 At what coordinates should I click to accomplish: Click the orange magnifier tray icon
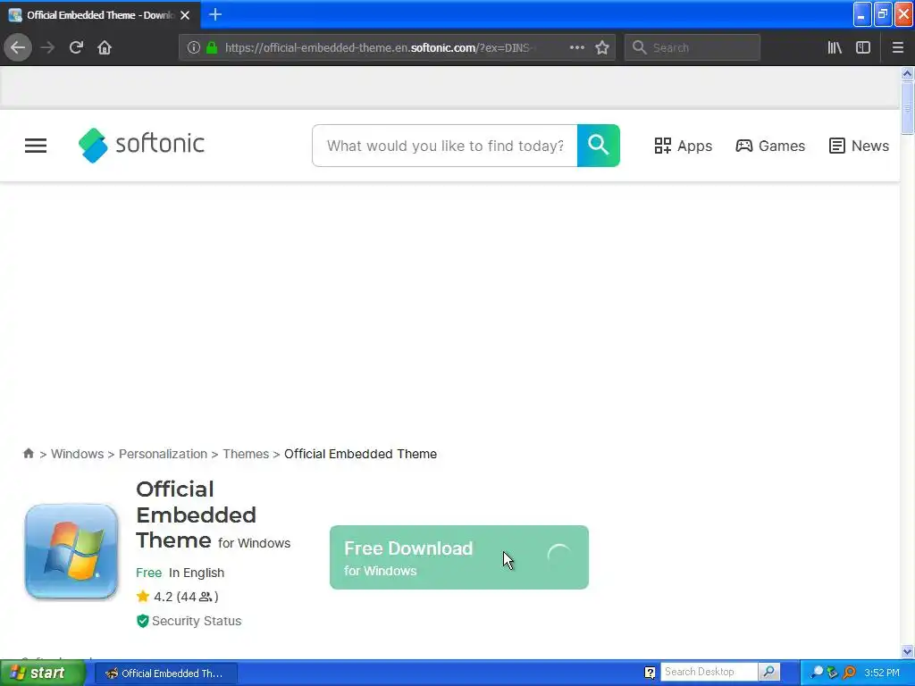click(849, 673)
